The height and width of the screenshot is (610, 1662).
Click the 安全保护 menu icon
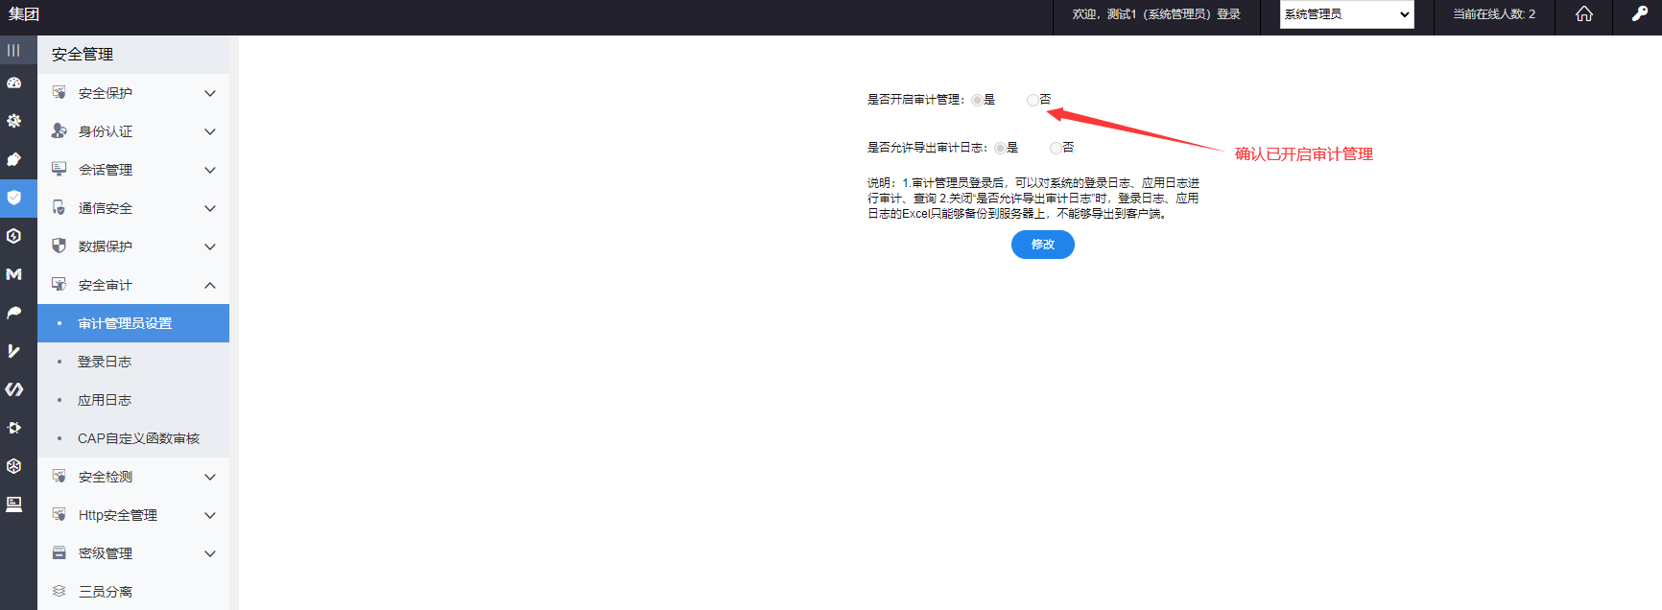pos(59,92)
